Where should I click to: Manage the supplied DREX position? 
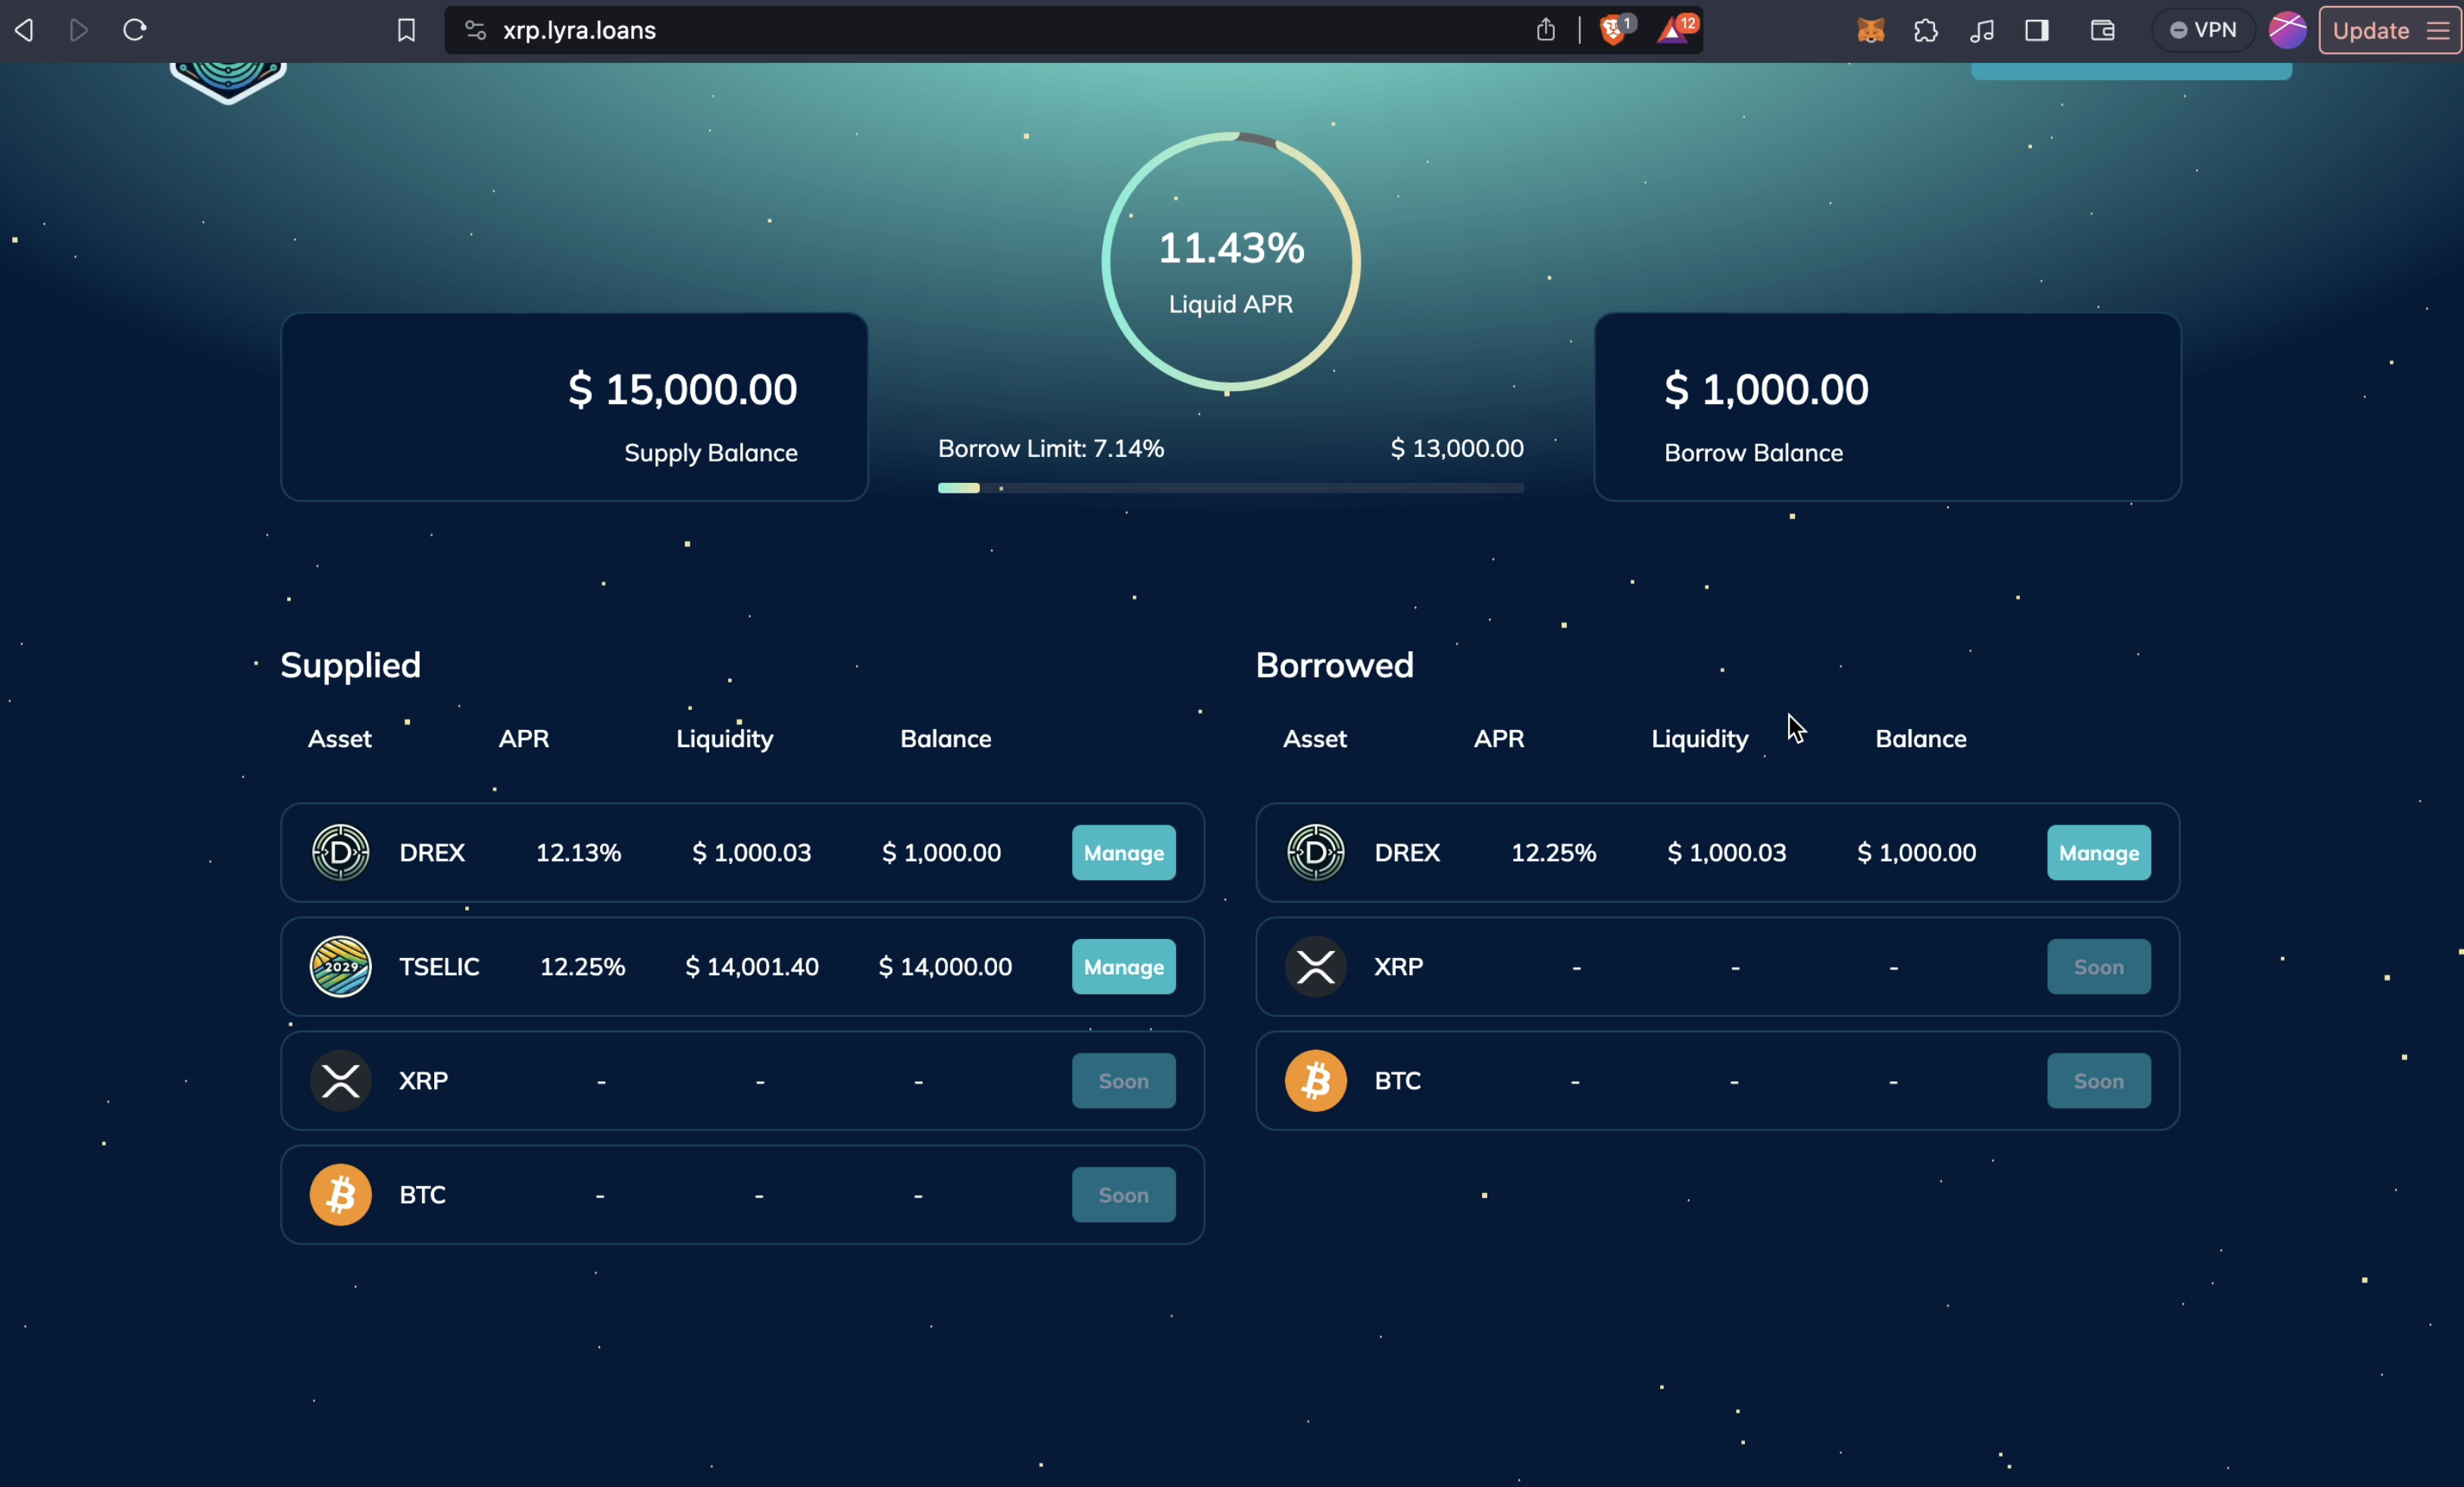coord(1122,852)
